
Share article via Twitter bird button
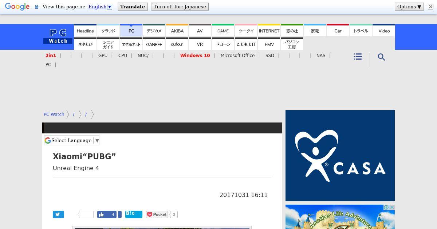coord(58,214)
